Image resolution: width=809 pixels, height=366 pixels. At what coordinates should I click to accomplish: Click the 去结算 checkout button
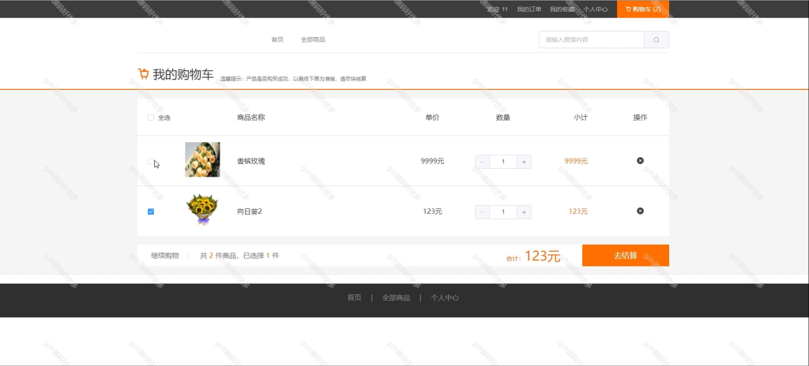pyautogui.click(x=626, y=255)
